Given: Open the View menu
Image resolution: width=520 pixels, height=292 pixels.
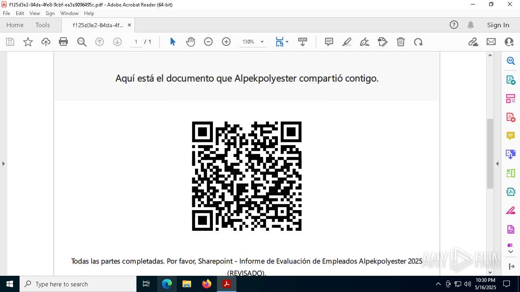Looking at the screenshot, I should coord(35,13).
